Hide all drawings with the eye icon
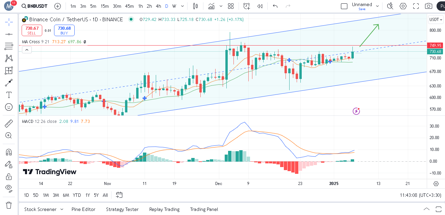 9,189
